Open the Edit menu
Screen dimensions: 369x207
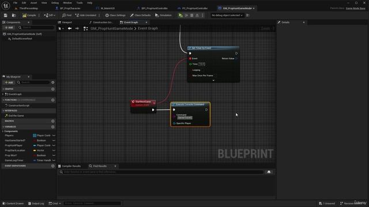click(24, 3)
